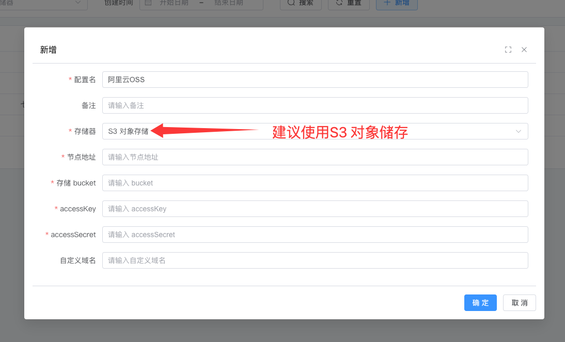Click the 节点地址 input field
Screen dimensions: 565x342
(315, 157)
